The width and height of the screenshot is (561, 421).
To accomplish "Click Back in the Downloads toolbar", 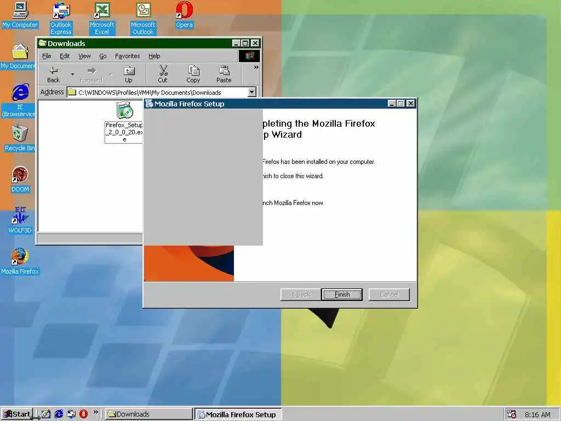I will (x=54, y=75).
